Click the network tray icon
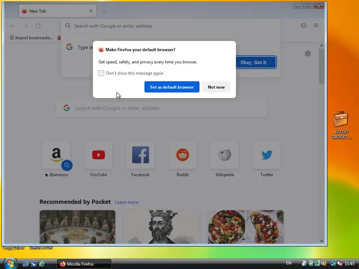This screenshot has height=269, width=359. point(333,264)
